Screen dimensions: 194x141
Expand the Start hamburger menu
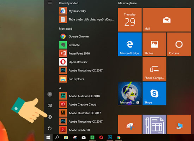coord(50,3)
